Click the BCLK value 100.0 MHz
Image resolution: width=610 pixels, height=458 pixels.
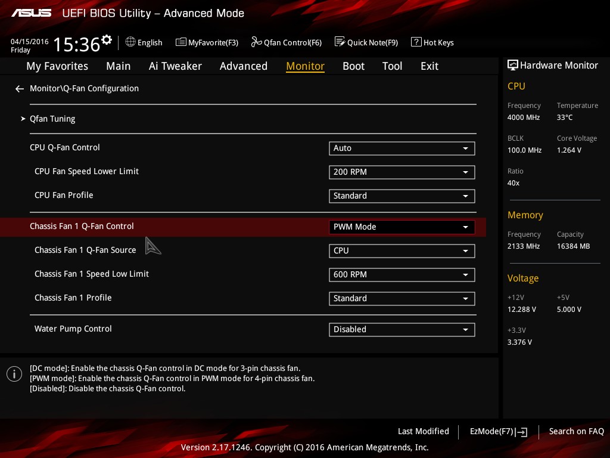[524, 150]
